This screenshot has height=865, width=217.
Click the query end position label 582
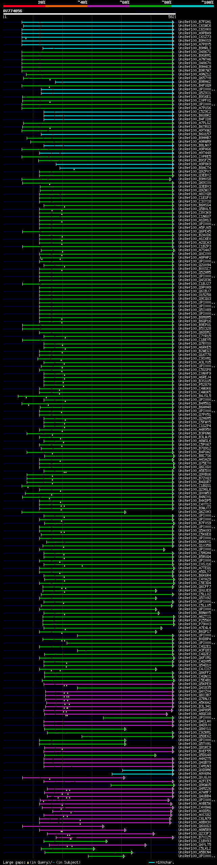[171, 17]
